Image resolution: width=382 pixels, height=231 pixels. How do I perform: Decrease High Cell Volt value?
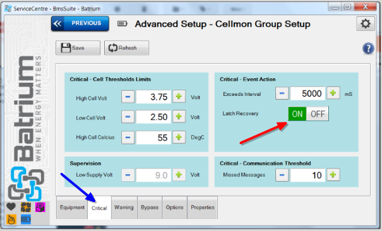pos(128,97)
